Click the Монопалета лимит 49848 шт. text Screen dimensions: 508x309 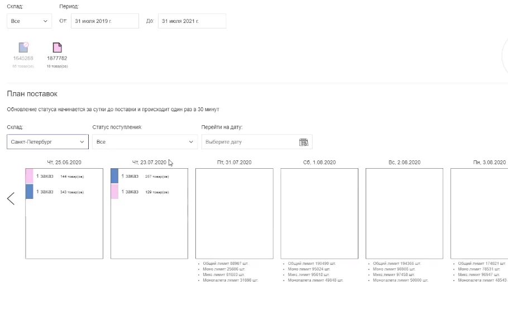315,280
